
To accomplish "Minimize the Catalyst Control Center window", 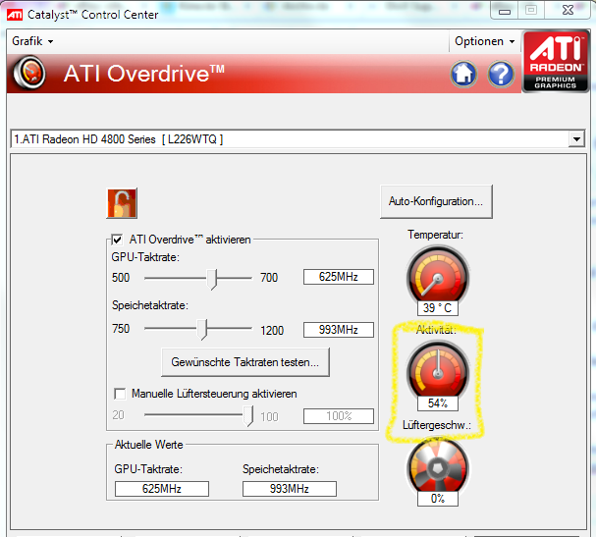I will (x=505, y=11).
